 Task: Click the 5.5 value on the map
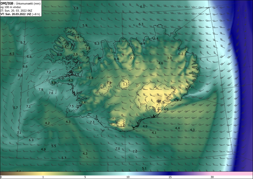(54, 146)
